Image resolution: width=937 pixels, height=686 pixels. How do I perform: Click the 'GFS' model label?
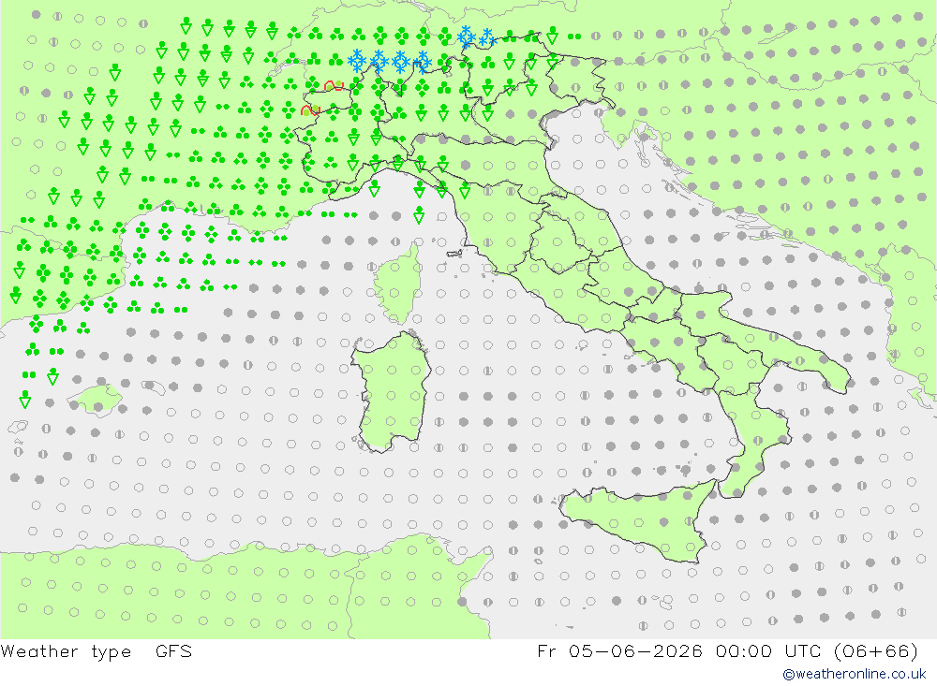(174, 650)
